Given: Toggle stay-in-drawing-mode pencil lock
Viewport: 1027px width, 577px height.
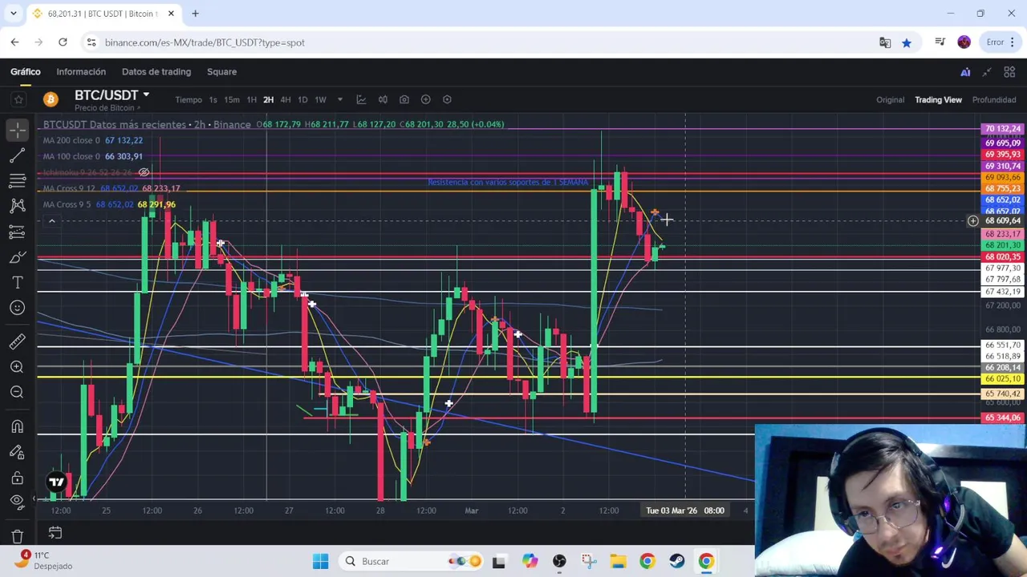Looking at the screenshot, I should (18, 452).
